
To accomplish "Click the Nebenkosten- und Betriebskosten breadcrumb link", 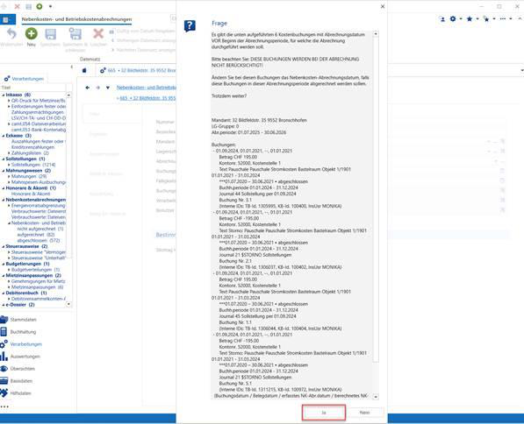I will (x=146, y=88).
